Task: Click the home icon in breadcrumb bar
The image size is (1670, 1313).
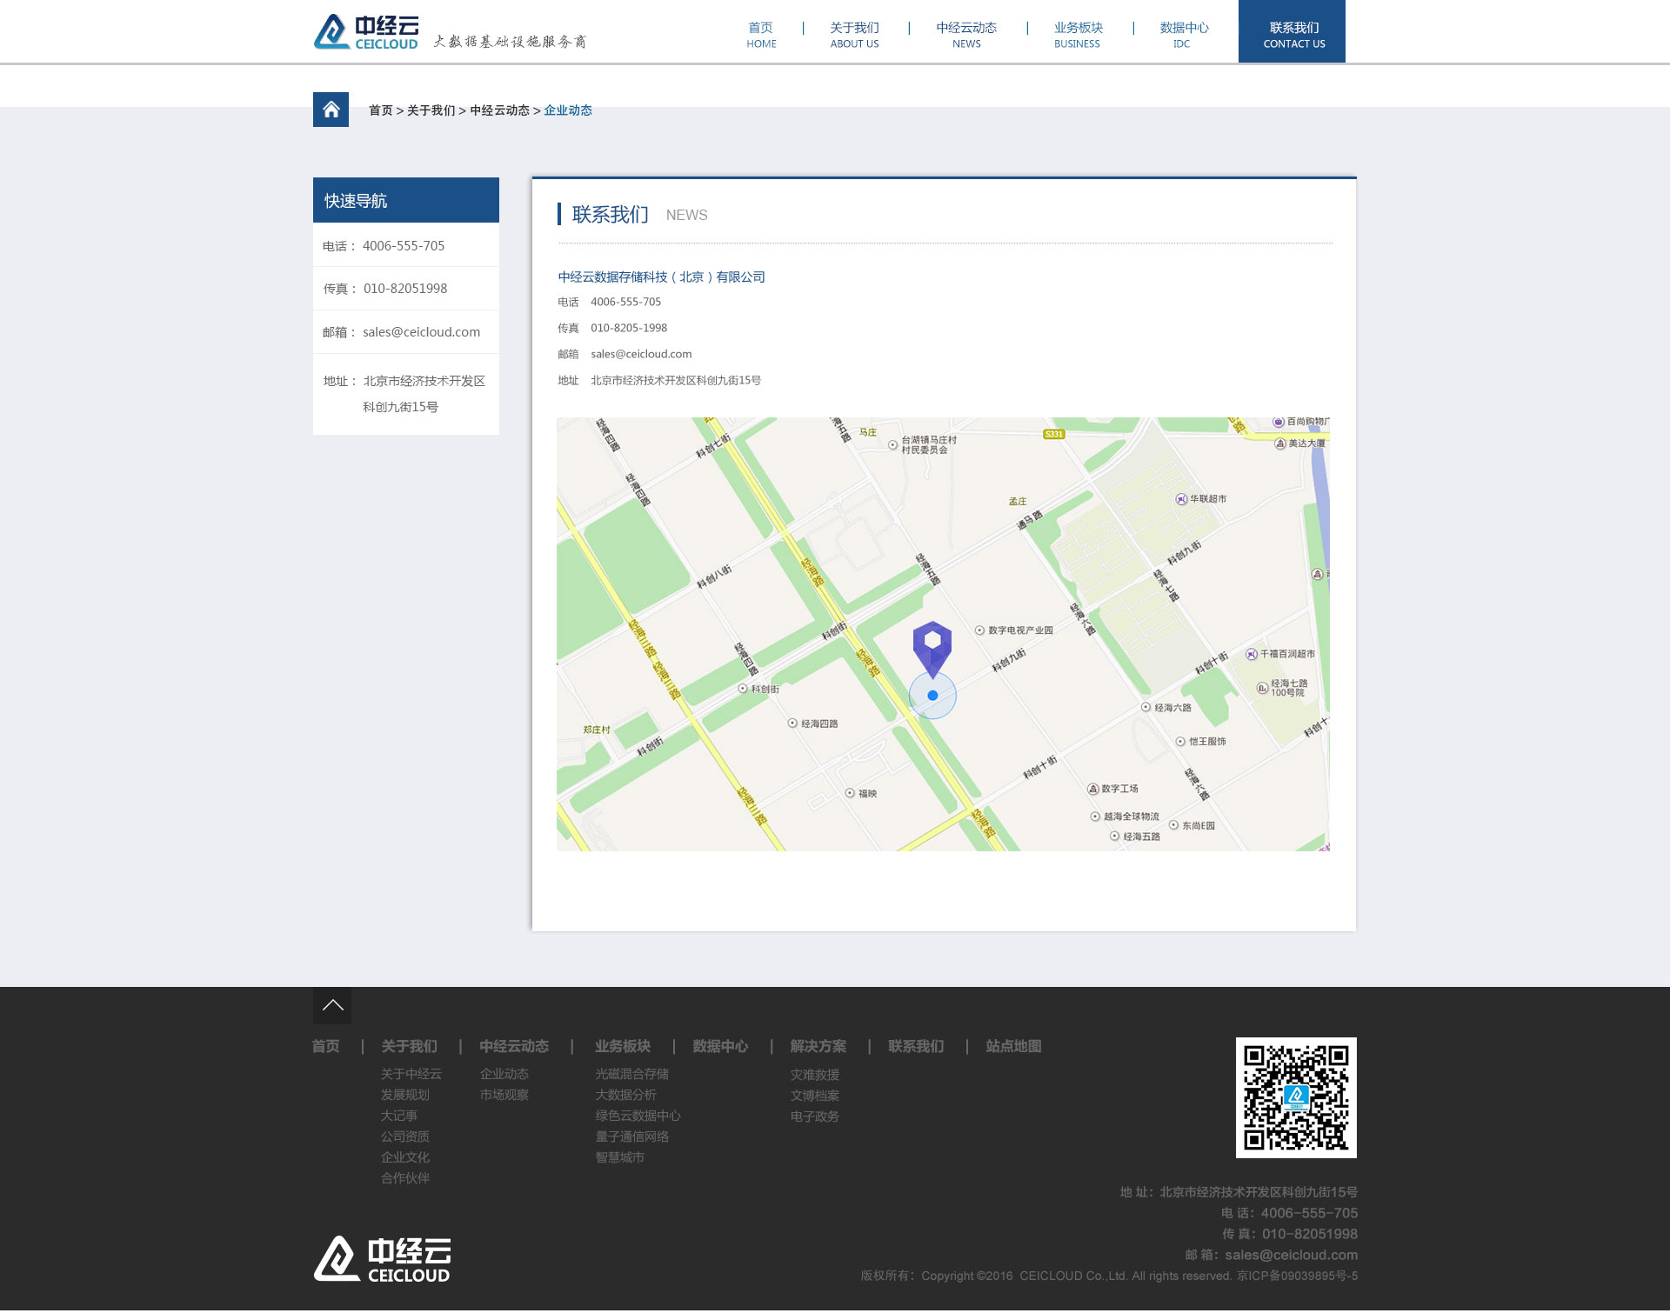Action: point(331,110)
